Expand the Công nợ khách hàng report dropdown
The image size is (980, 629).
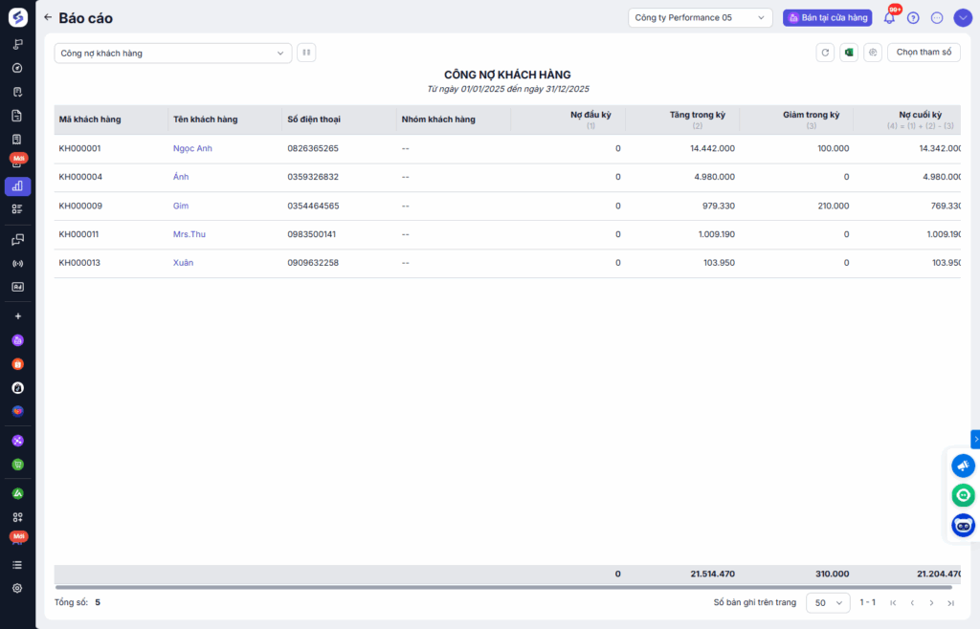173,54
